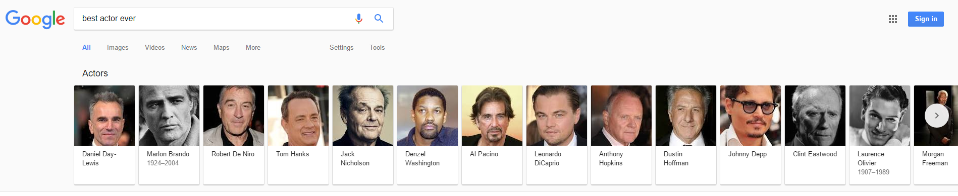
Task: Click the Denzel Washington name link
Action: click(422, 158)
